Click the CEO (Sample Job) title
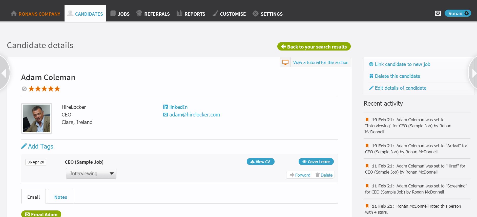The width and height of the screenshot is (477, 217). 84,162
